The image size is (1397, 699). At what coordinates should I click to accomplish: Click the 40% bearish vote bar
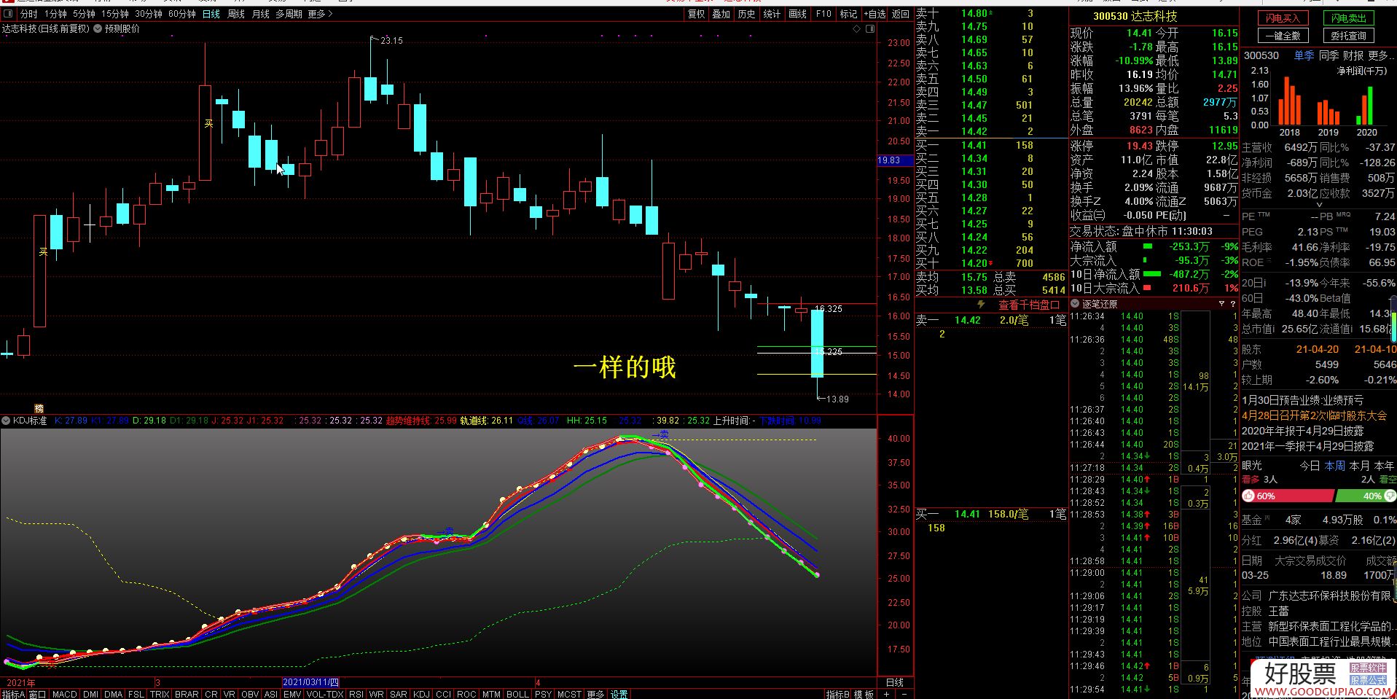pos(1366,496)
